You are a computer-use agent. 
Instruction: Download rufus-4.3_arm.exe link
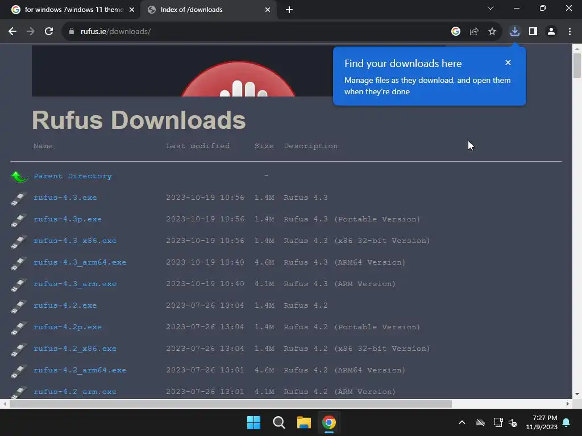pyautogui.click(x=75, y=284)
